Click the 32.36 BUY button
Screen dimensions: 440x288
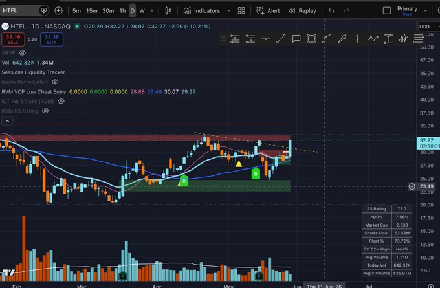(x=52, y=39)
